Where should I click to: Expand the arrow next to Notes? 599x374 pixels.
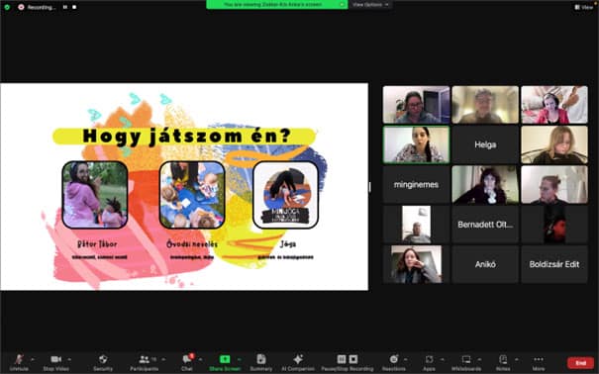[517, 359]
